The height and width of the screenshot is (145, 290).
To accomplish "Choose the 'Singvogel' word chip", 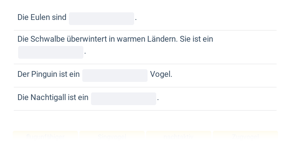I will coord(112,137).
